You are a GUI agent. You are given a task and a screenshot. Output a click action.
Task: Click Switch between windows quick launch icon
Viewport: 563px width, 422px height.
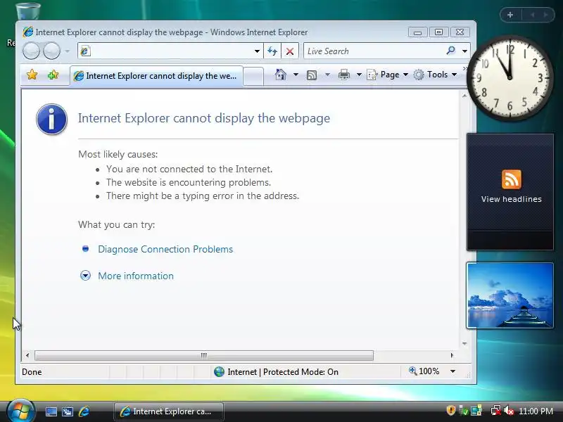(x=68, y=411)
